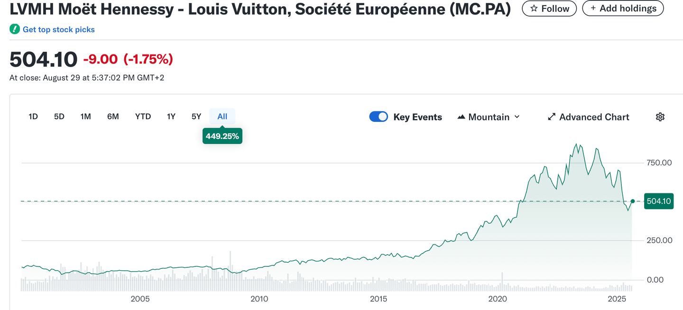Click the plus icon on Add holdings
683x310 pixels.
(x=593, y=9)
